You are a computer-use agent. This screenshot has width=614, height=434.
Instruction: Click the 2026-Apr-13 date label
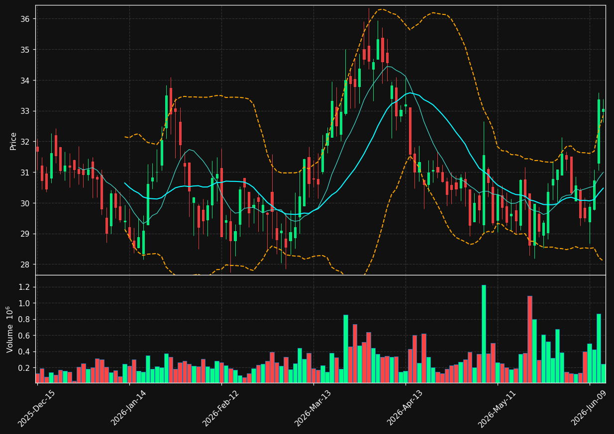coord(406,408)
